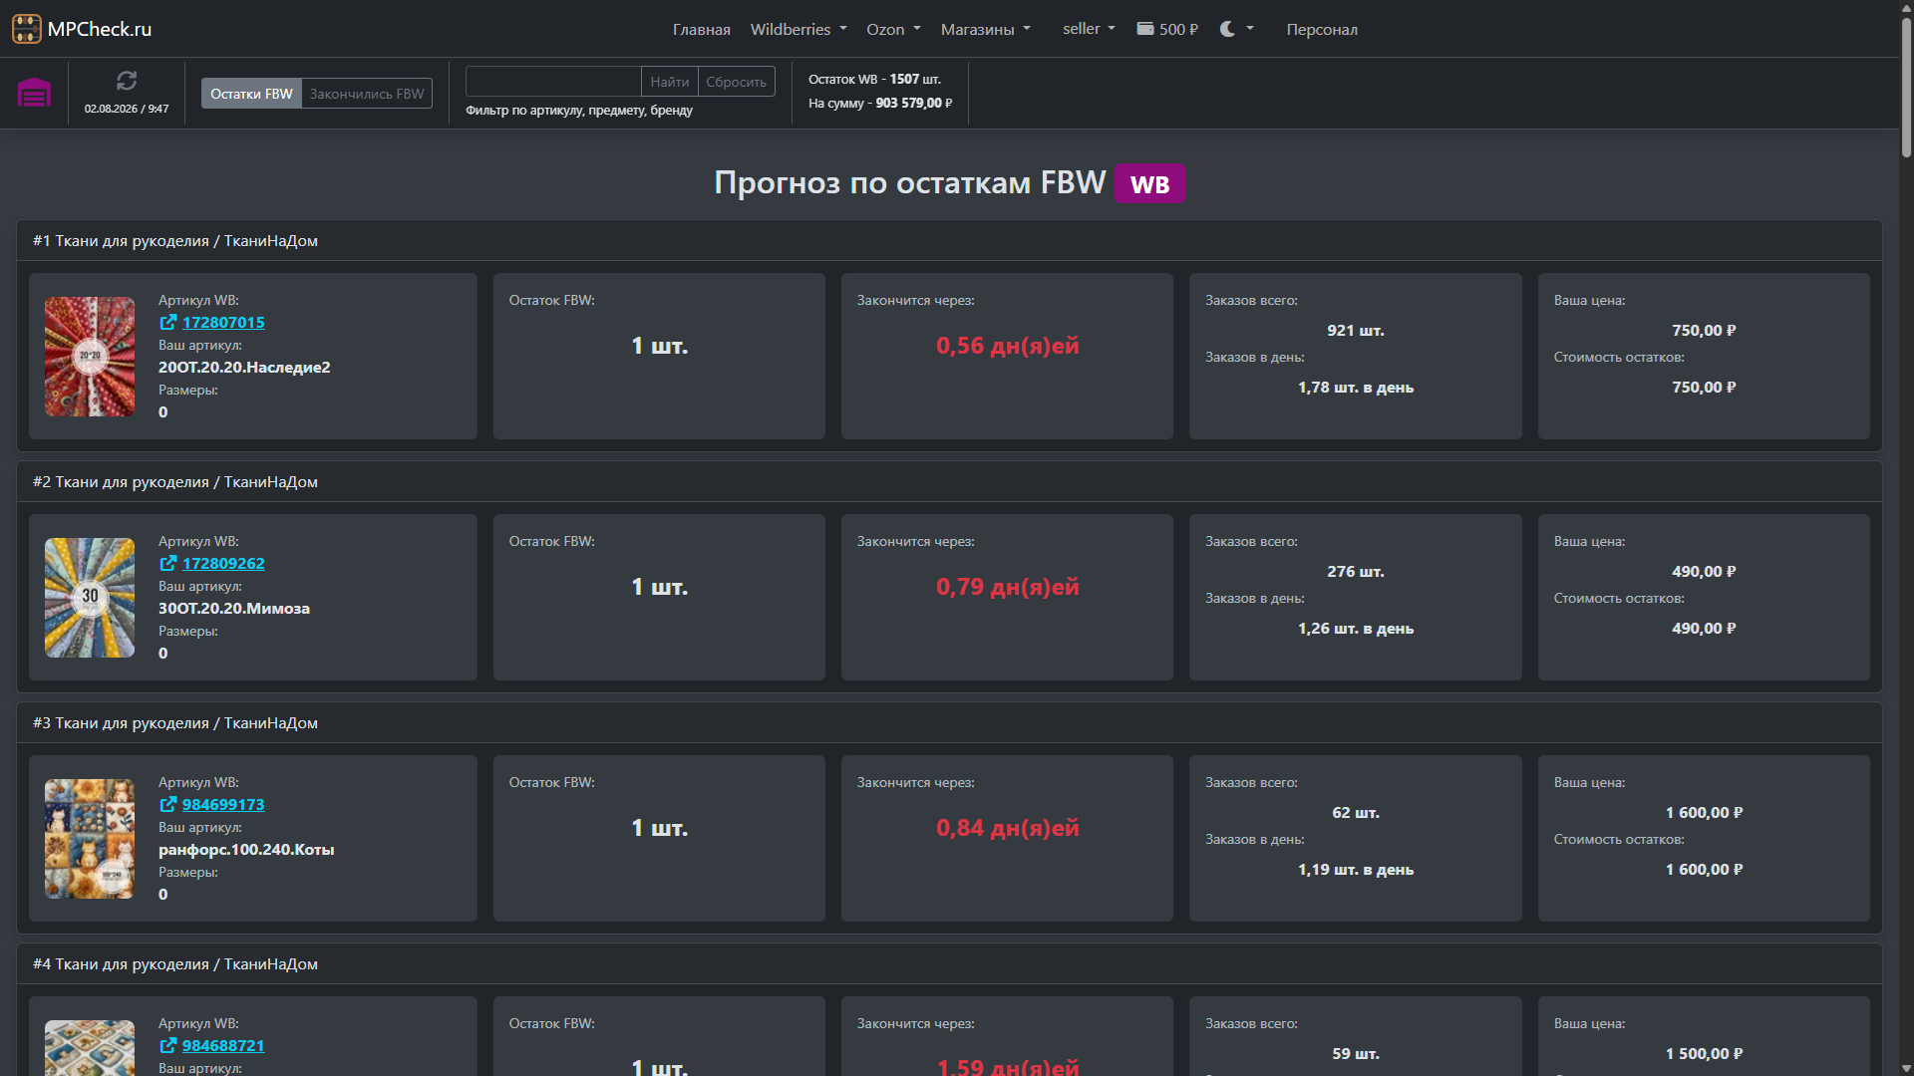Viewport: 1914px width, 1076px height.
Task: Select the Остатки FBW toggle button
Action: point(251,94)
